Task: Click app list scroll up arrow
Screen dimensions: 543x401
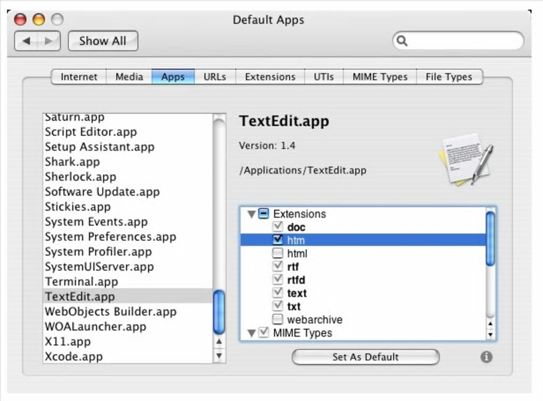Action: pyautogui.click(x=219, y=341)
